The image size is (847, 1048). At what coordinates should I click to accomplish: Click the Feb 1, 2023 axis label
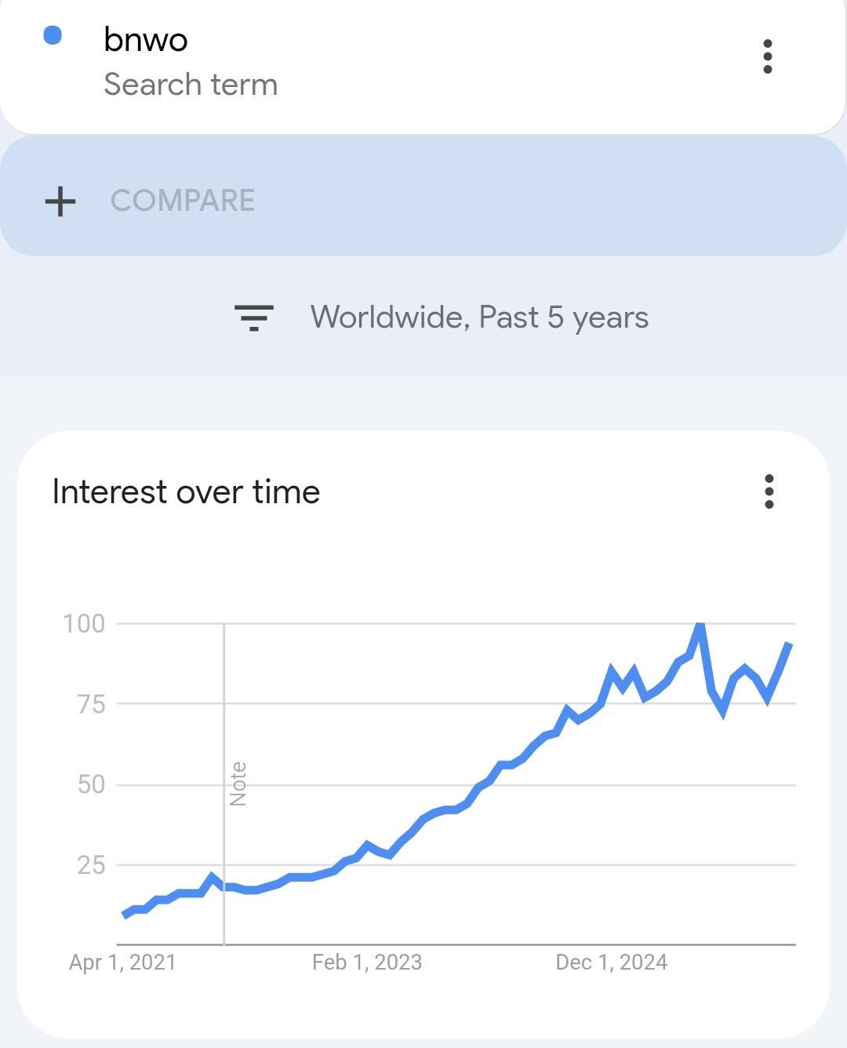[x=367, y=962]
